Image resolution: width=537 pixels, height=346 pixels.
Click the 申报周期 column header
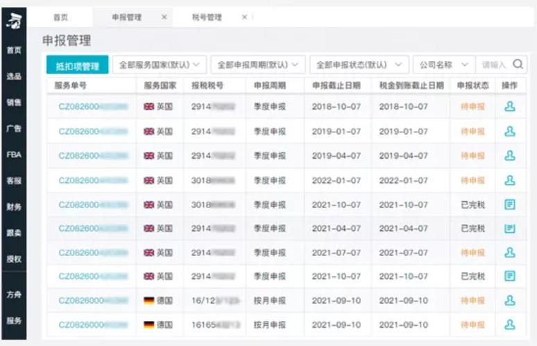(270, 85)
